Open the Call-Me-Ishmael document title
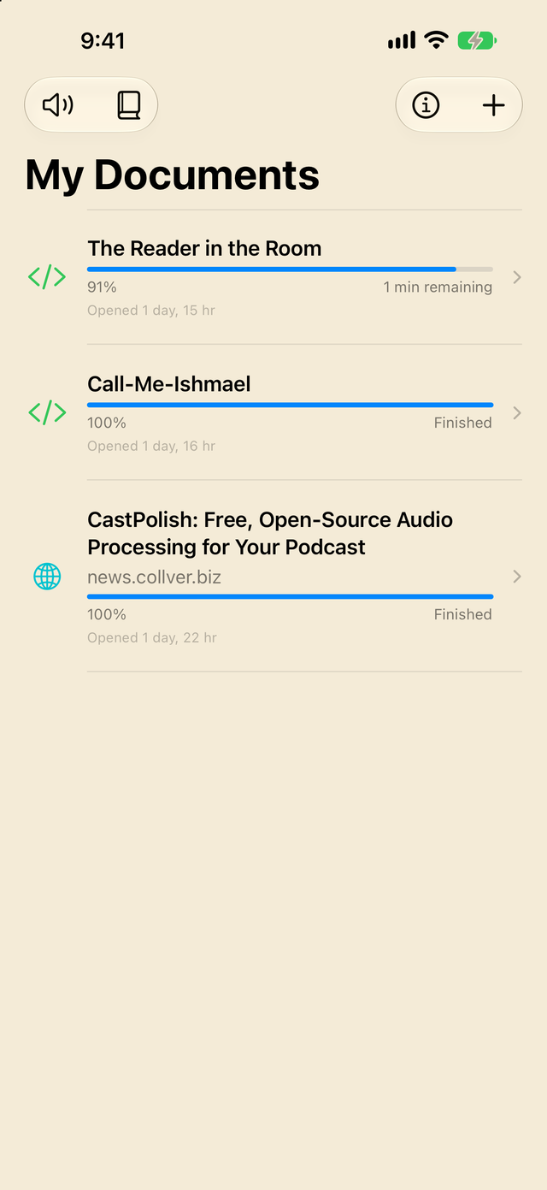 (x=169, y=384)
